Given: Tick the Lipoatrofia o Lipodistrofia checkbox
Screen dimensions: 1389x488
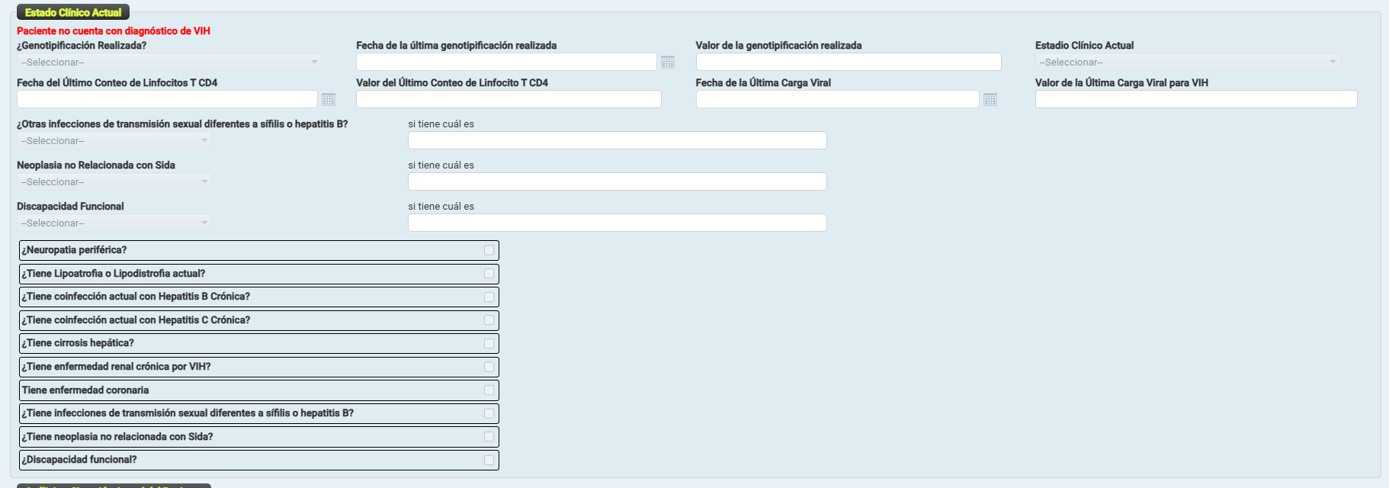Looking at the screenshot, I should (x=489, y=274).
